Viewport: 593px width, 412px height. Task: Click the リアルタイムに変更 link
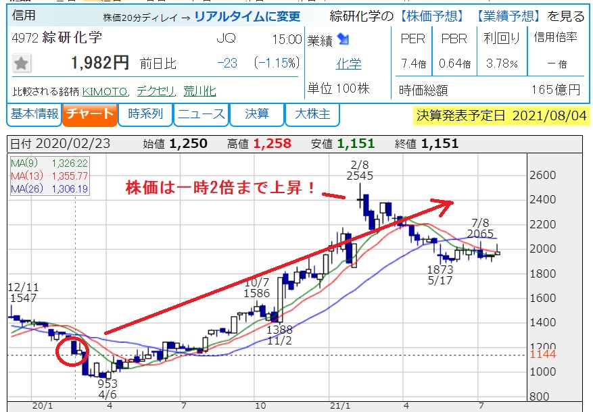(247, 17)
